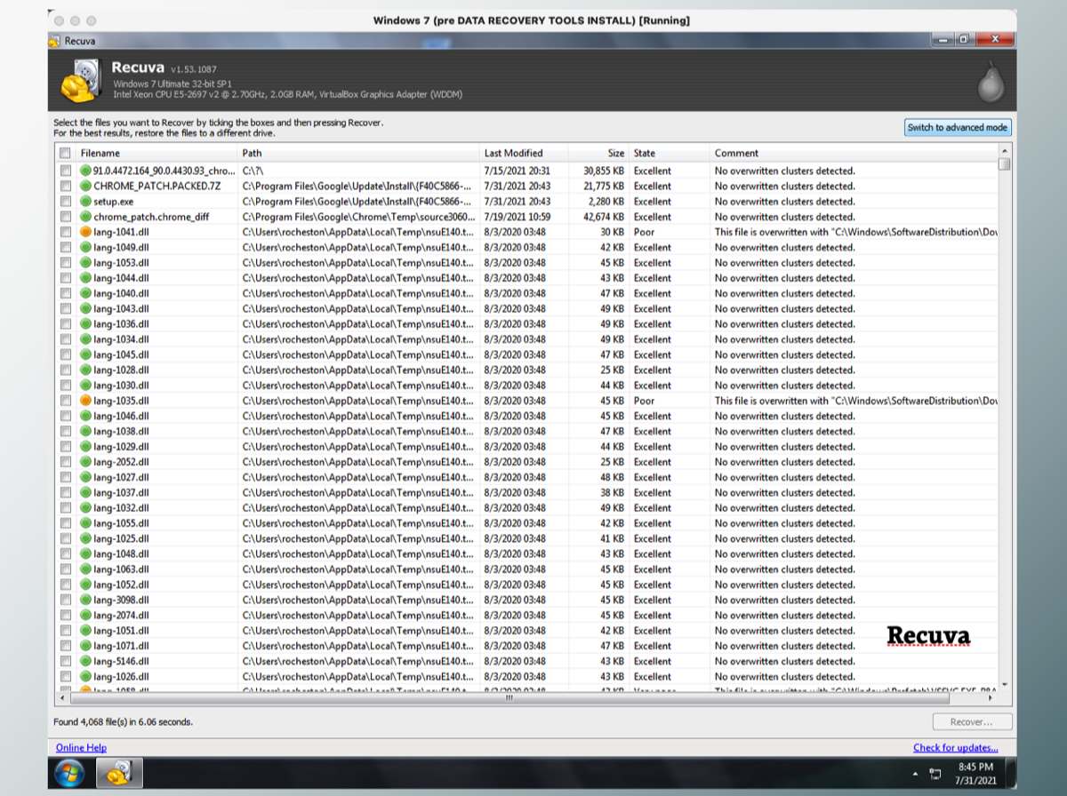
Task: Sort files by Last Modified column
Action: pos(513,154)
